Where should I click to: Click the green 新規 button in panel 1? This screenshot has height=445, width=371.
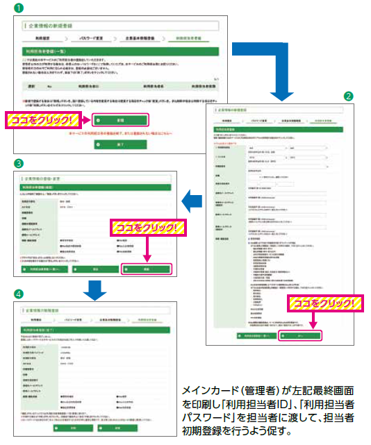pos(120,120)
